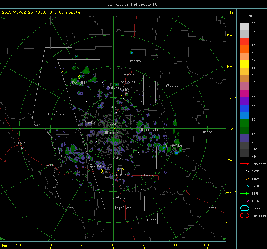Click the green echo cluster northeast of RockyMH

(x=86, y=70)
